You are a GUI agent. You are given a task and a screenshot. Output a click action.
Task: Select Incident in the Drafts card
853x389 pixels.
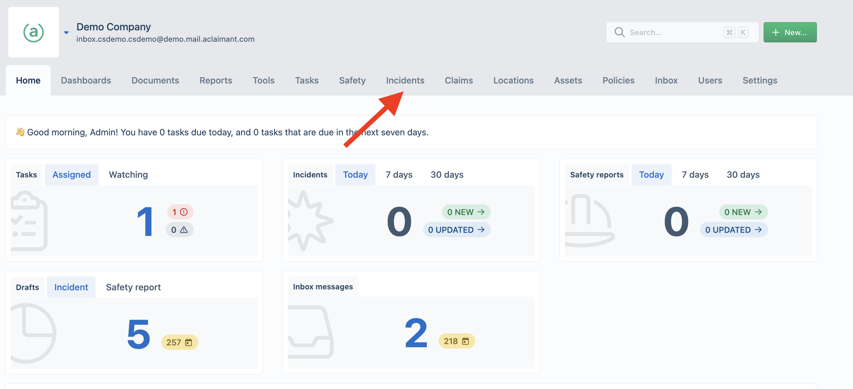pyautogui.click(x=71, y=287)
